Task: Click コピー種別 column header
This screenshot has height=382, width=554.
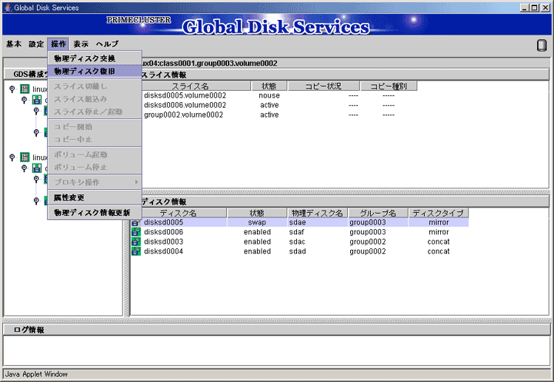Action: point(389,86)
